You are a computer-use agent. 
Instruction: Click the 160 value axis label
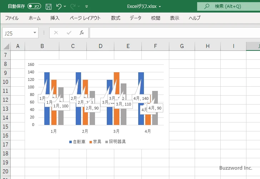pyautogui.click(x=31, y=64)
